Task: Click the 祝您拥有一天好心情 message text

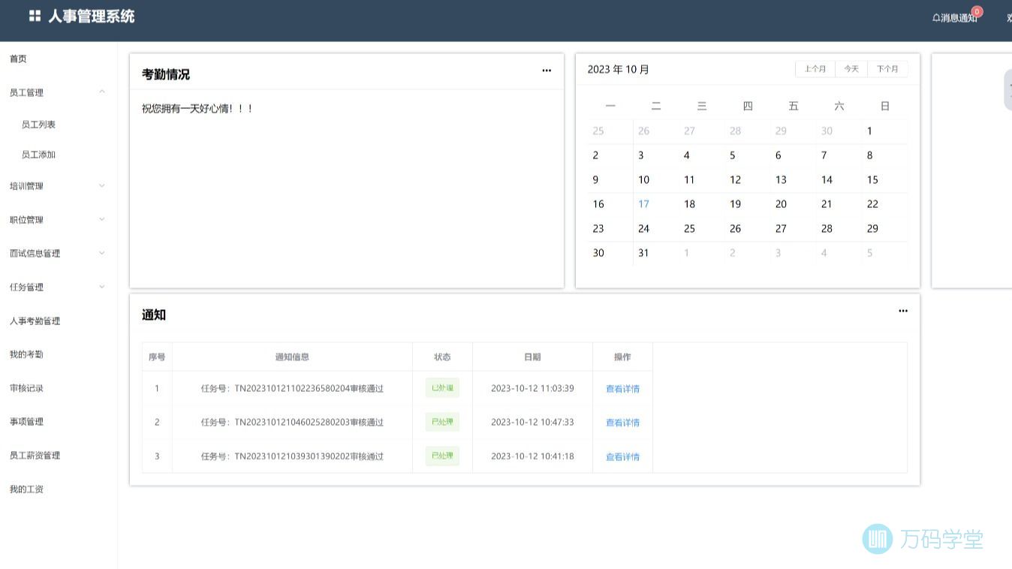Action: point(197,109)
